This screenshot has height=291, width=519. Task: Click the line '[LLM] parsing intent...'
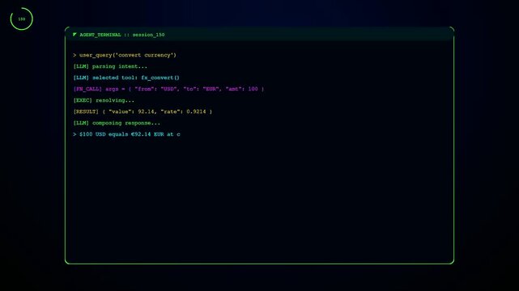click(x=110, y=66)
